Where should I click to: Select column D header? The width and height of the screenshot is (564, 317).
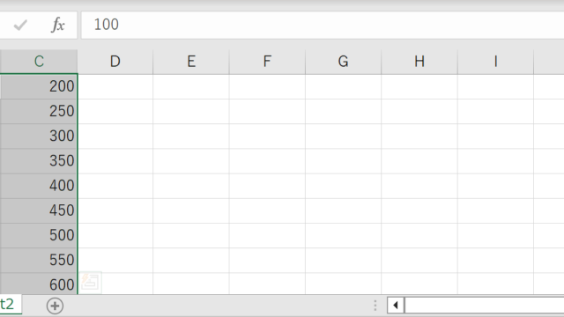[x=115, y=62]
